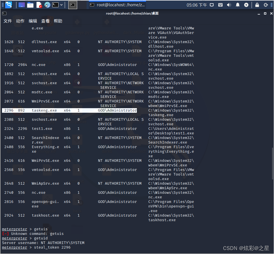Launch terminal emulator from panel

tap(55, 5)
